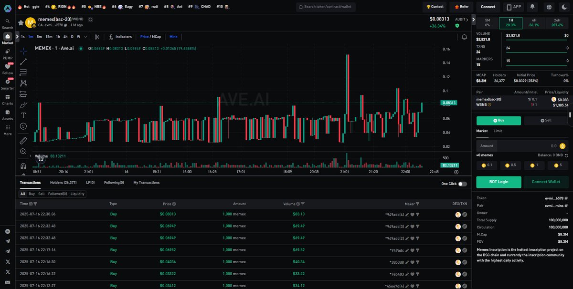The image size is (573, 289).
Task: Select the brush drawing tool
Action: [23, 104]
